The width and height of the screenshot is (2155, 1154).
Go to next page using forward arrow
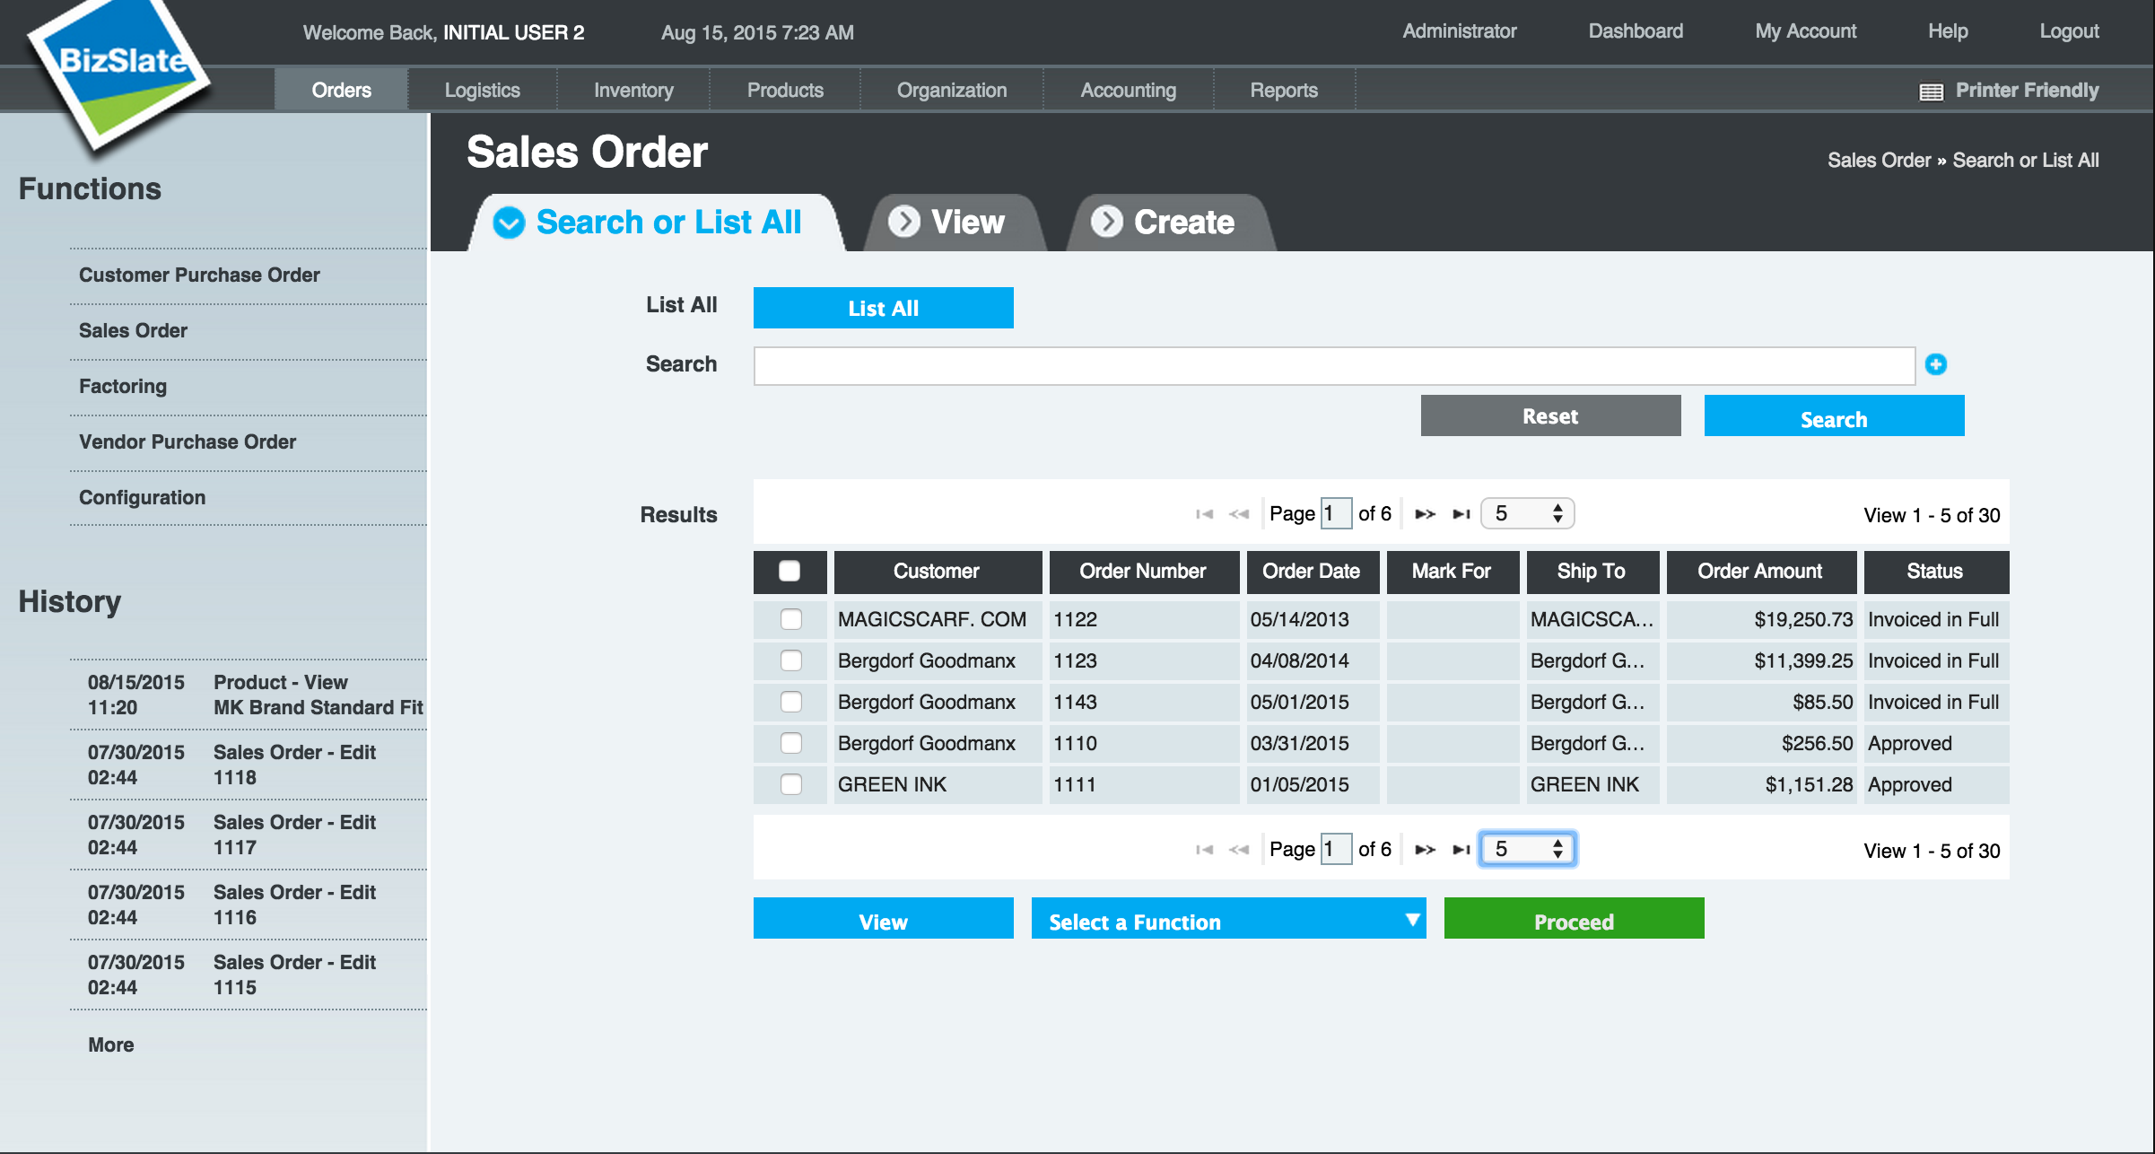(1425, 513)
